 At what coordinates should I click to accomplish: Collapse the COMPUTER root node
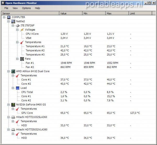[x=4, y=17]
